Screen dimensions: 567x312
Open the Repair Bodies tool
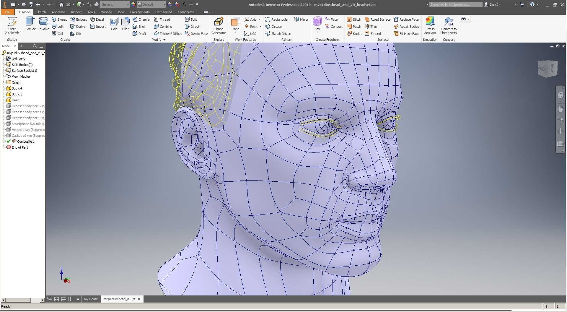[x=406, y=27]
